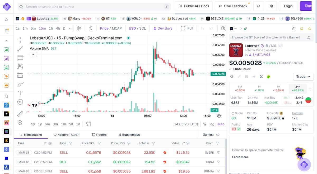Set chart range to 5d
The image size is (317, 174).
pyautogui.click(x=71, y=124)
